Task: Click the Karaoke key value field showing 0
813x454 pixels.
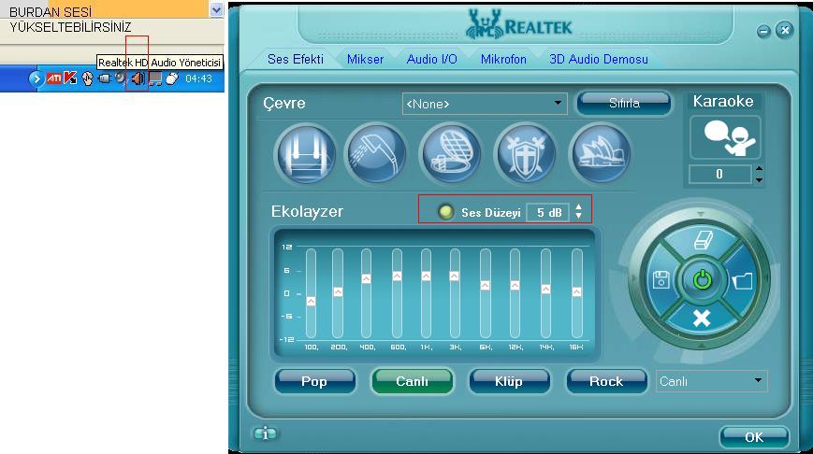Action: (719, 175)
